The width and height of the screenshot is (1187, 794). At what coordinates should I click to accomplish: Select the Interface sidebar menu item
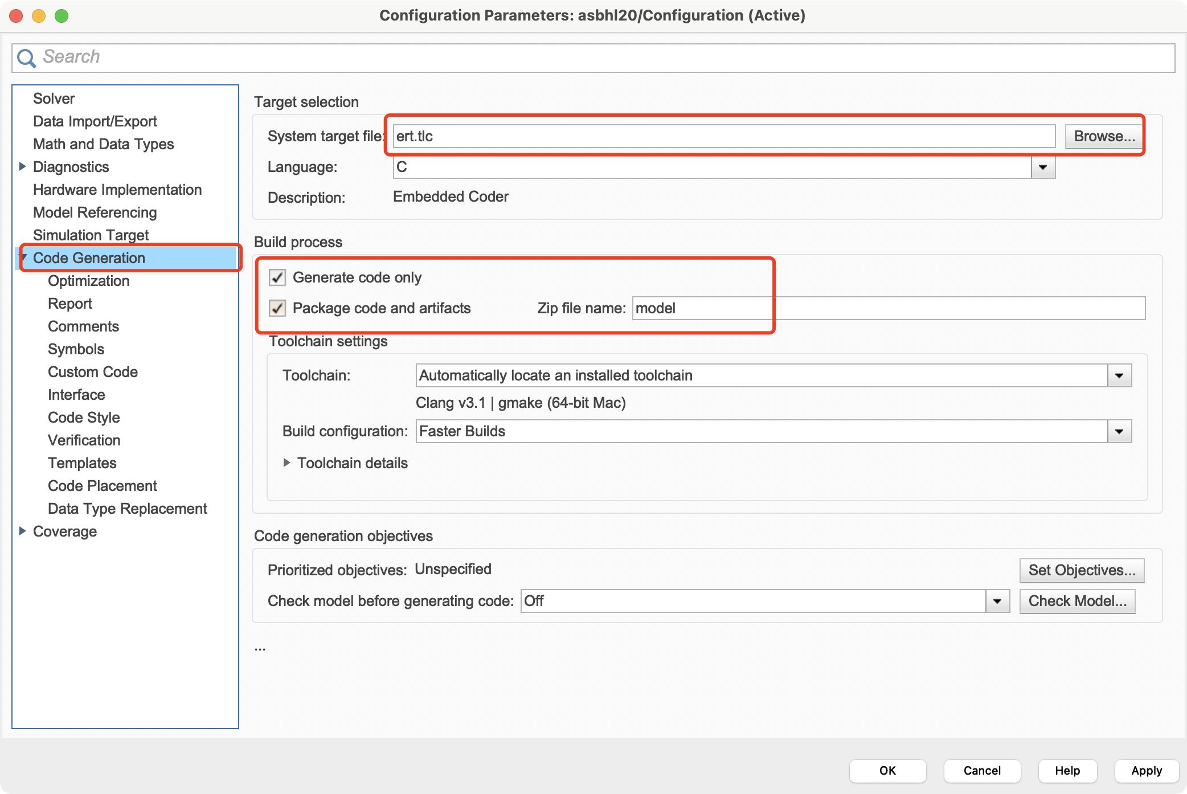coord(75,394)
